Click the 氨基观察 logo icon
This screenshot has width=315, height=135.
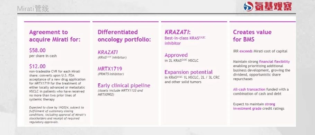tap(249, 7)
